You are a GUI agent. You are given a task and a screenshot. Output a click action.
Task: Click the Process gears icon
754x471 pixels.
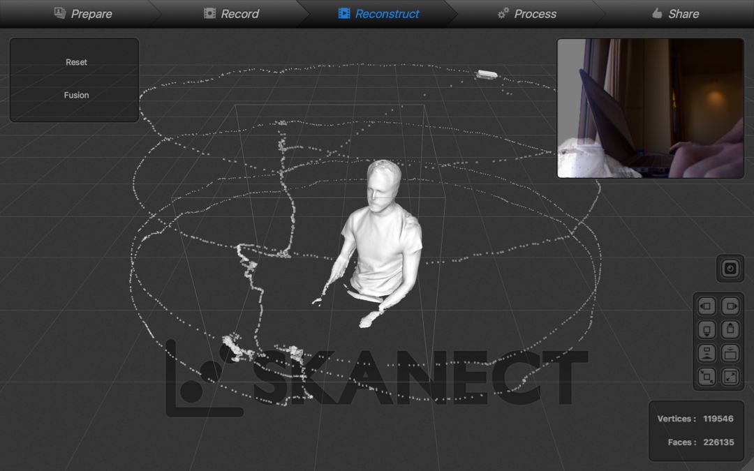click(x=503, y=13)
